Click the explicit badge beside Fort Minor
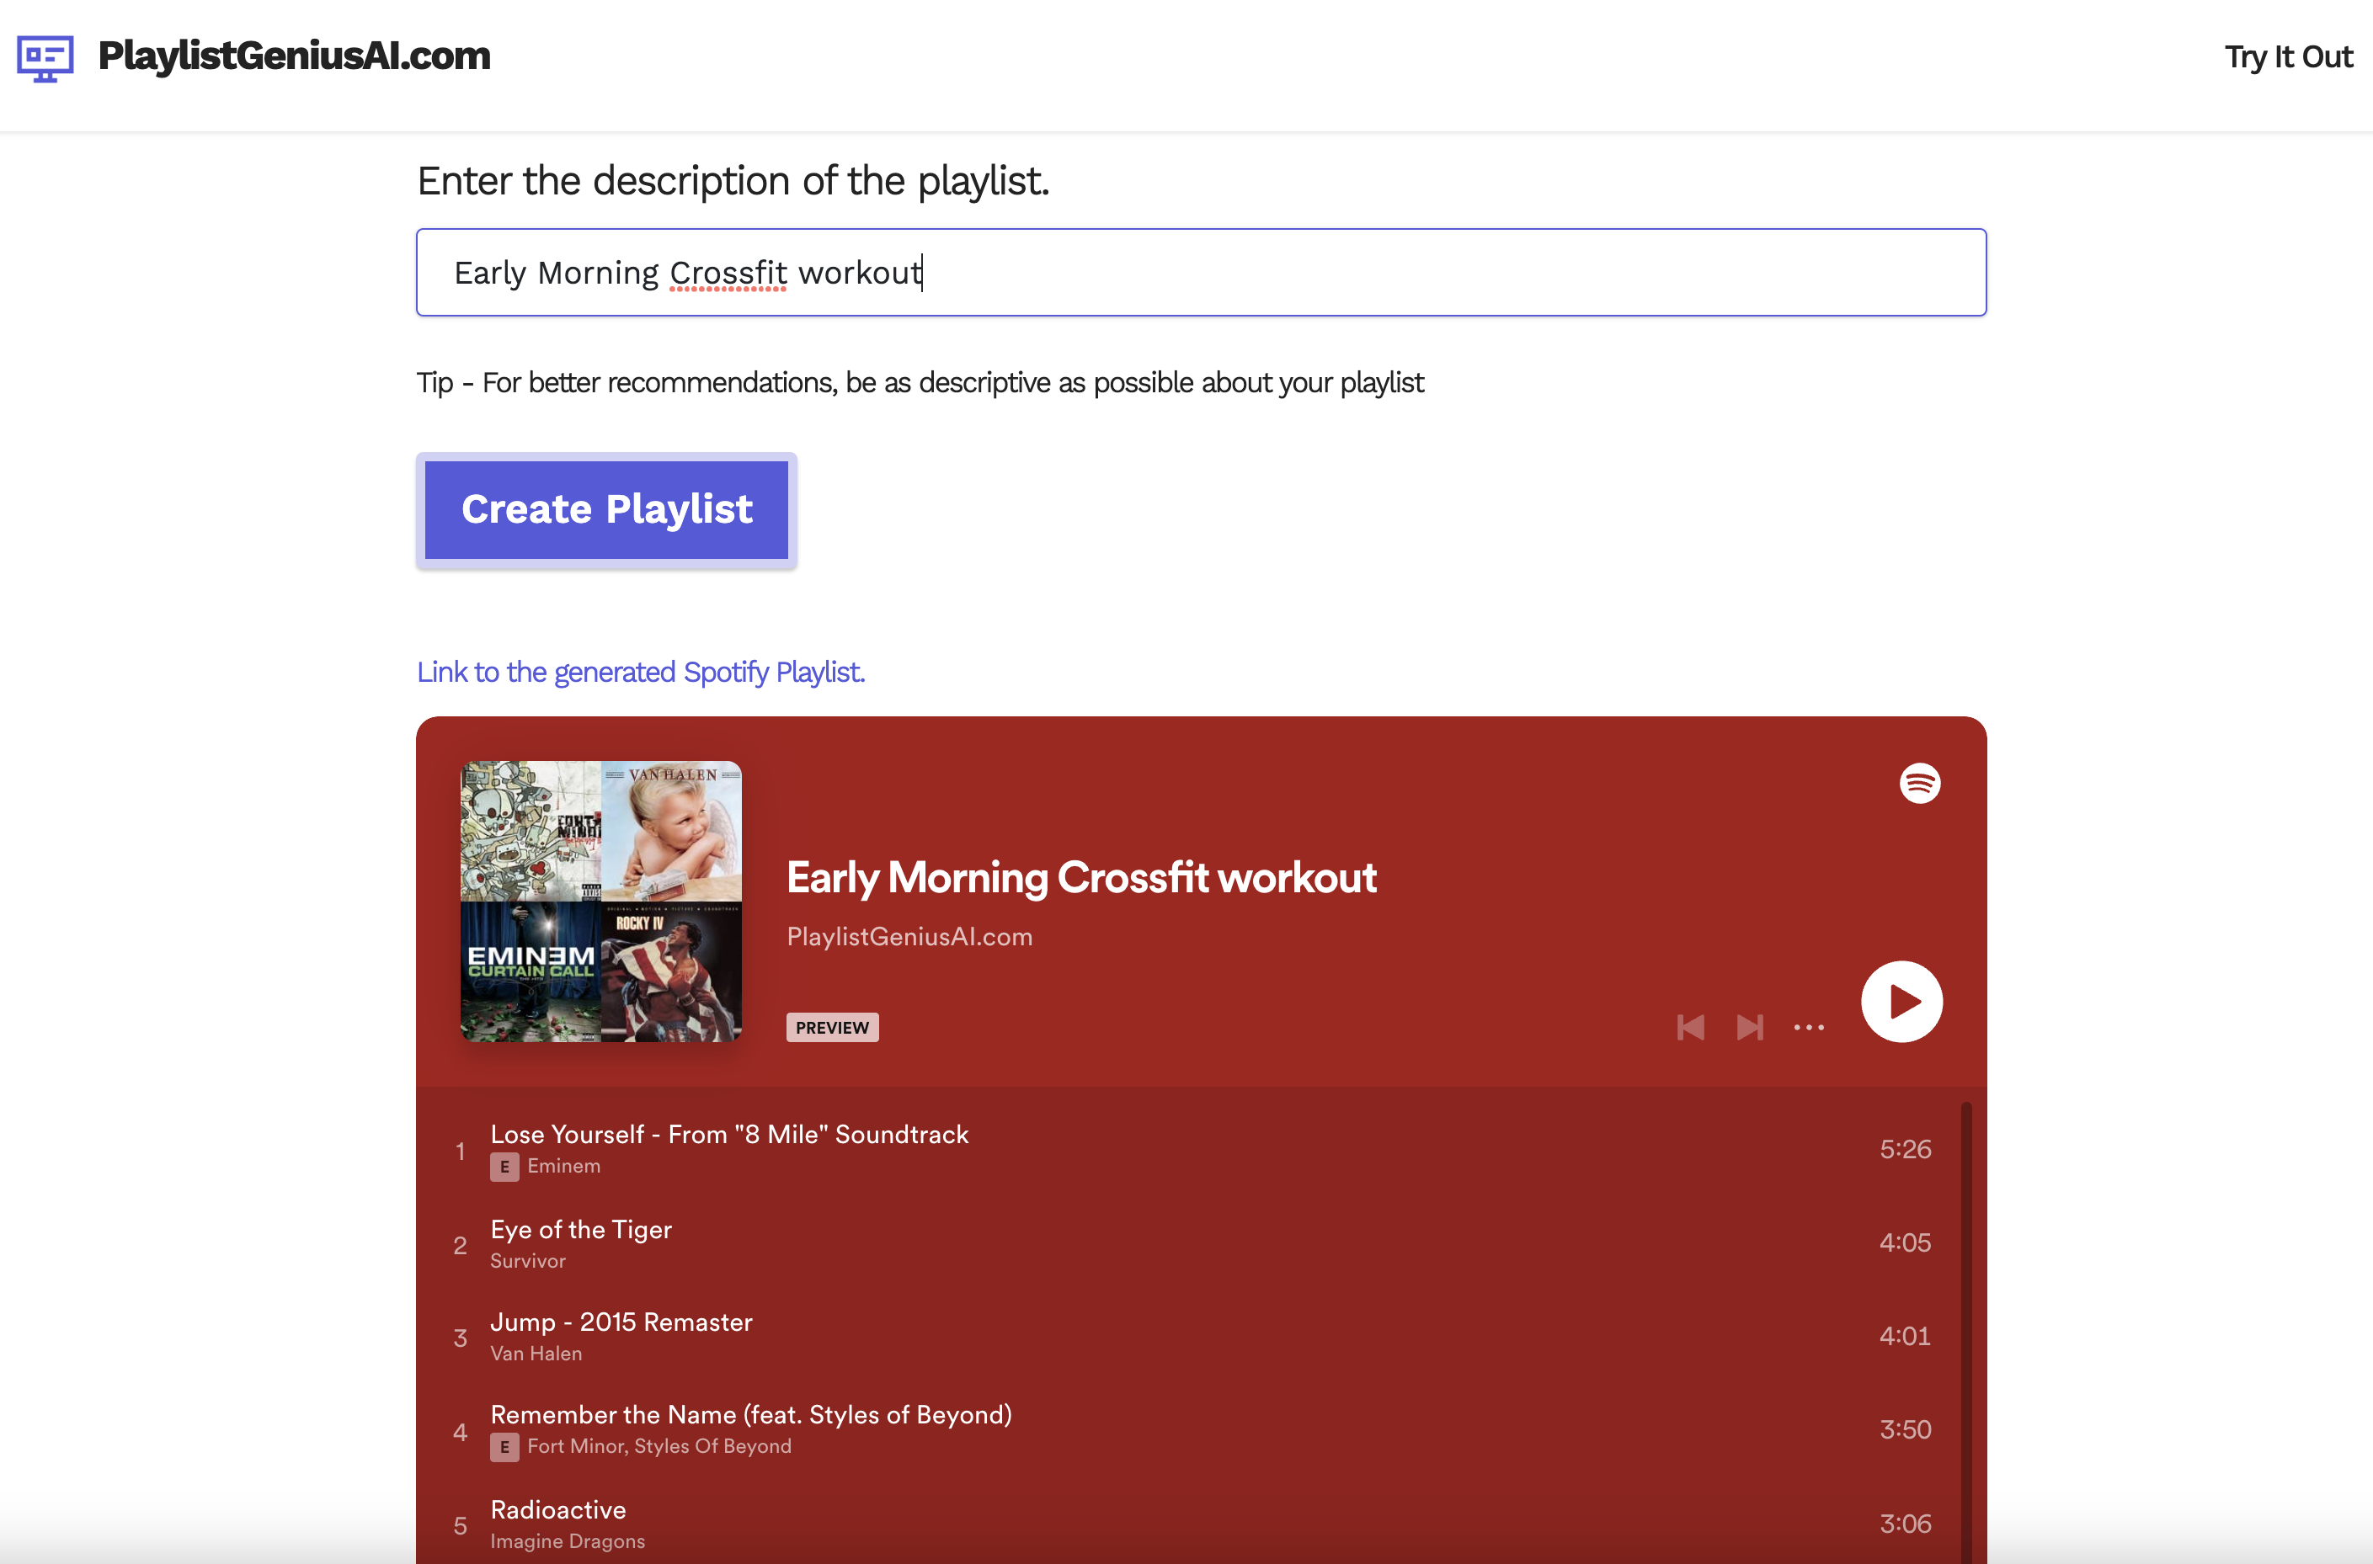Image resolution: width=2373 pixels, height=1564 pixels. pos(504,1447)
